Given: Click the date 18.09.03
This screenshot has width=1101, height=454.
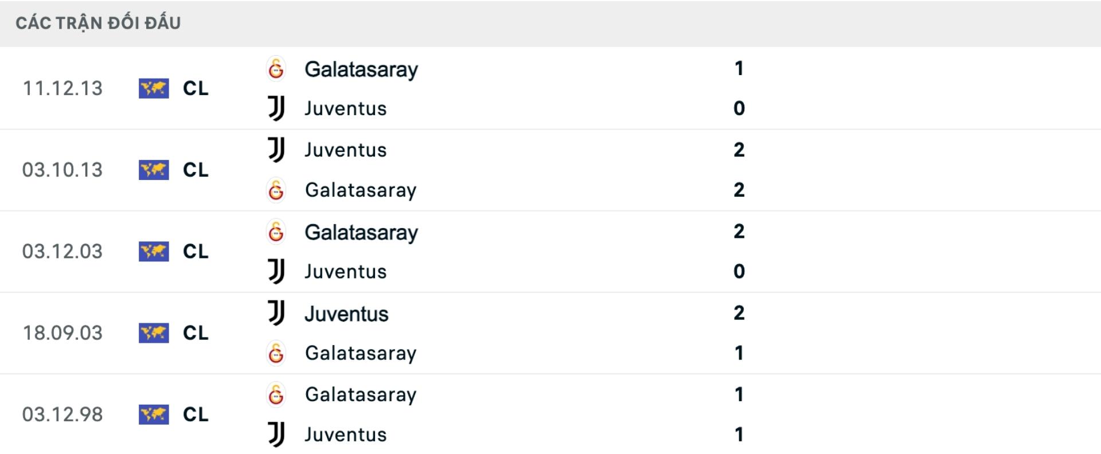Looking at the screenshot, I should coord(63,333).
